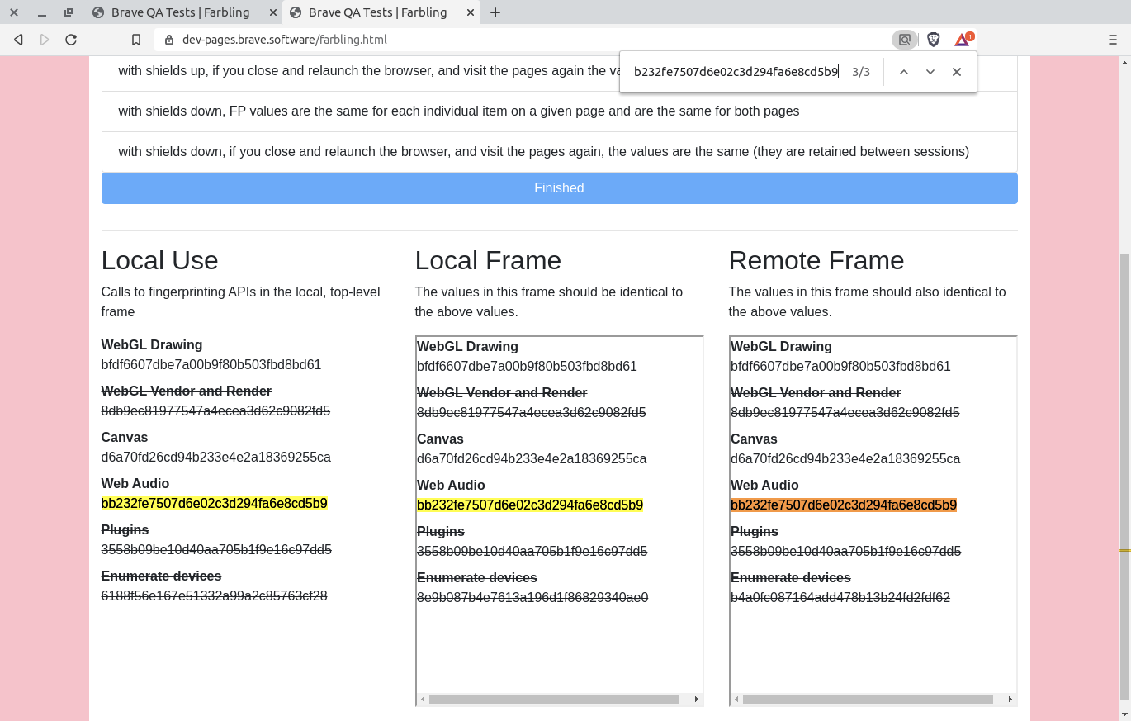Image resolution: width=1131 pixels, height=721 pixels.
Task: Go back with the browser back arrow
Action: click(18, 40)
